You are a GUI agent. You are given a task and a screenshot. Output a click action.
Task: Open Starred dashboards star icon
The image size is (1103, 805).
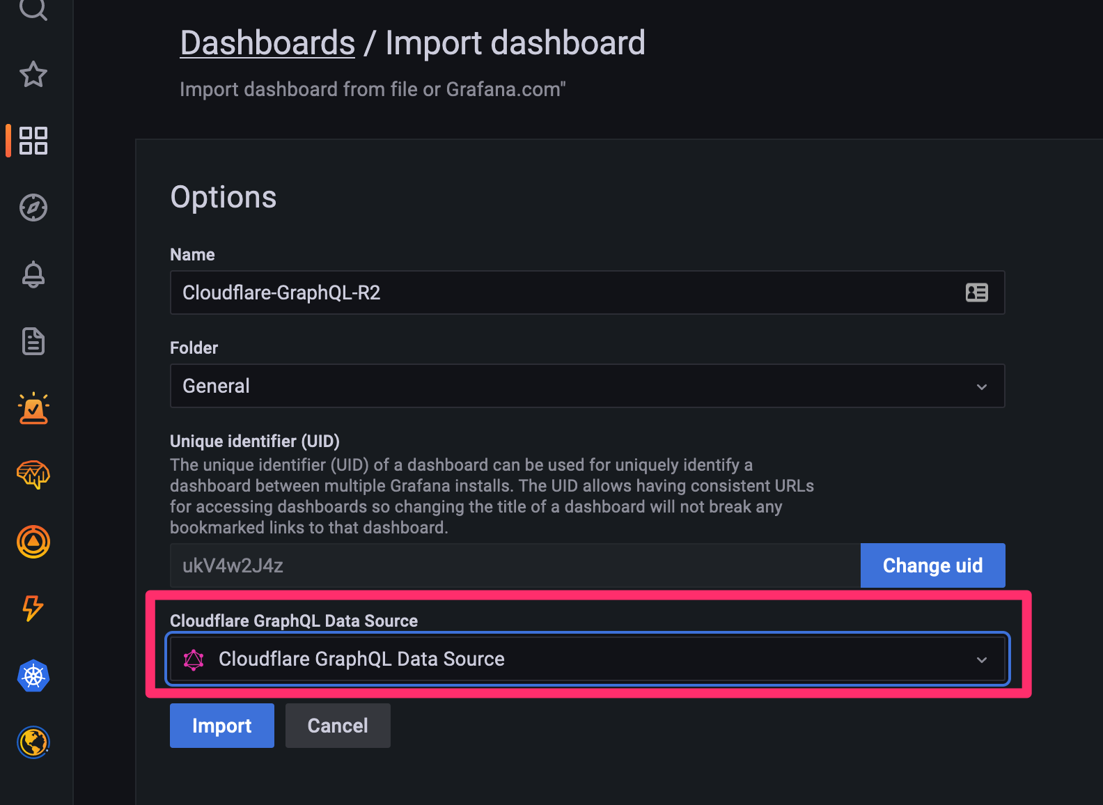click(33, 75)
